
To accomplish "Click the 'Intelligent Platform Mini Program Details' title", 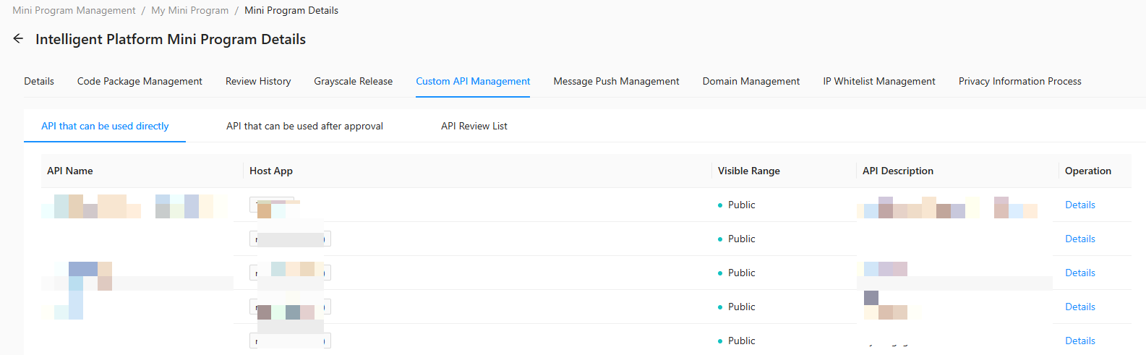I will pyautogui.click(x=171, y=39).
